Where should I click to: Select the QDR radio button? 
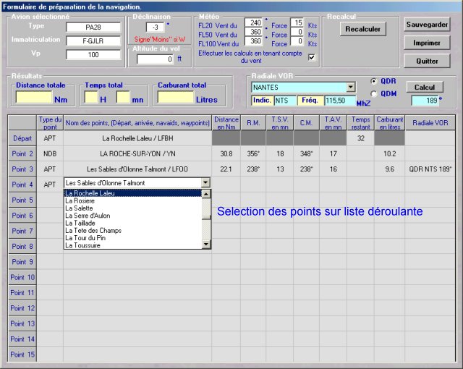pyautogui.click(x=374, y=81)
